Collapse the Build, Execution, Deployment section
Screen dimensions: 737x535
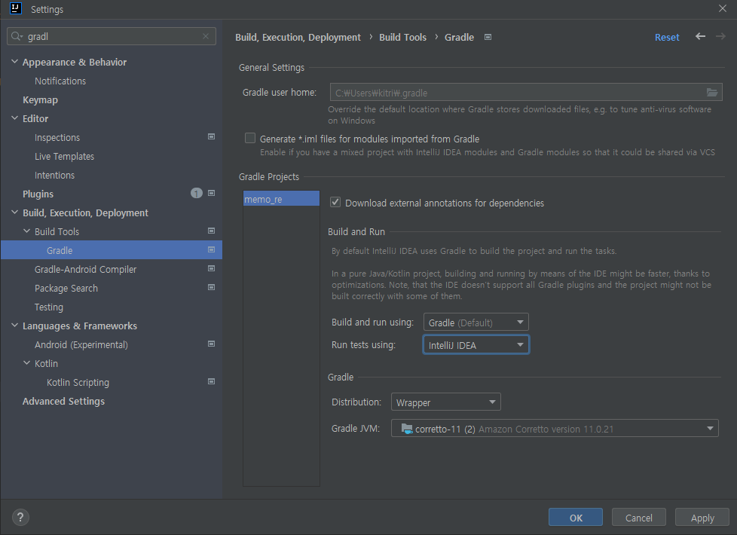pos(14,212)
